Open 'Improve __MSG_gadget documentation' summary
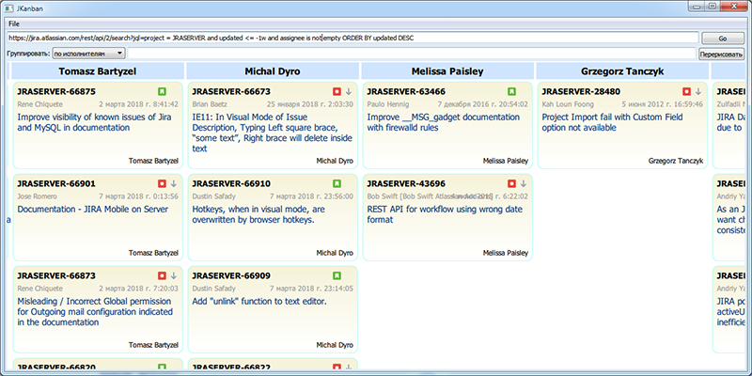Viewport: 752px width, 376px height. 444,122
